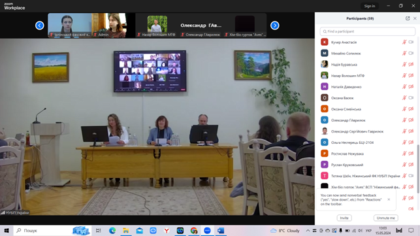
Task: Select participant Надія Буравська
Action: 368,64
